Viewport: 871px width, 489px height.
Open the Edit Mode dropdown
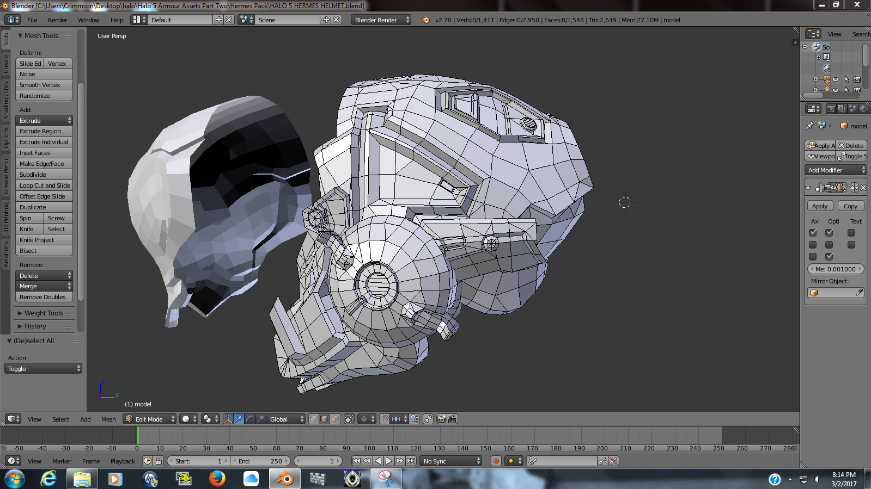pyautogui.click(x=150, y=419)
